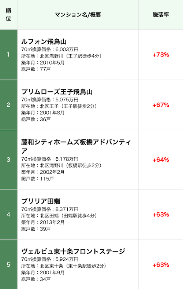Click the +73% rate value
Image resolution: width=183 pixels, height=289 pixels.
click(161, 55)
